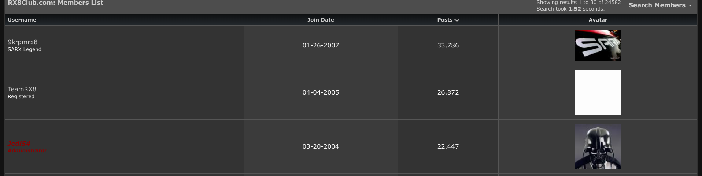
Task: Click the 33,786 post count
Action: (x=448, y=45)
